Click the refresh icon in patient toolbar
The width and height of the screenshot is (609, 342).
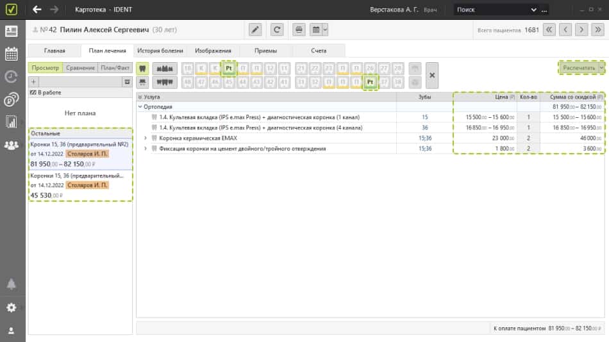pyautogui.click(x=277, y=29)
